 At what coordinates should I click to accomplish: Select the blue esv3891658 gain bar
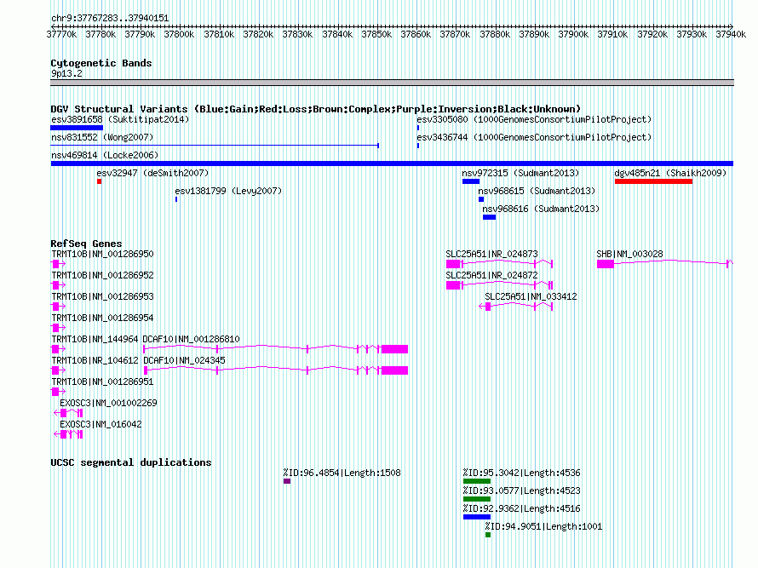click(x=77, y=128)
